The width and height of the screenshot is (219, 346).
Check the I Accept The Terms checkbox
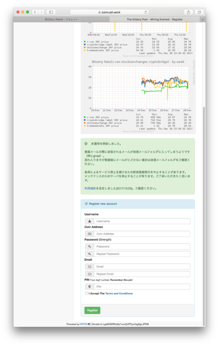tap(87, 294)
